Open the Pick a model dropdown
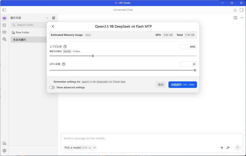The width and height of the screenshot is (246, 156). [x=80, y=148]
